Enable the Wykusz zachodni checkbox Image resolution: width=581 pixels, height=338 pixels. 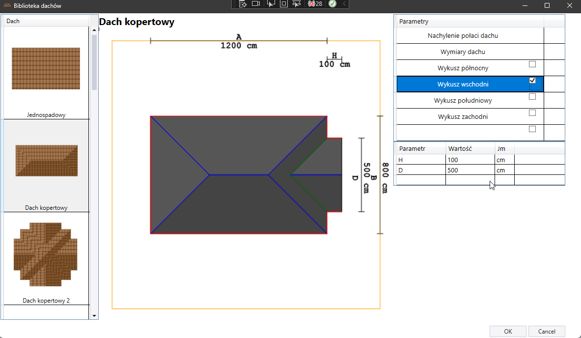pyautogui.click(x=532, y=113)
